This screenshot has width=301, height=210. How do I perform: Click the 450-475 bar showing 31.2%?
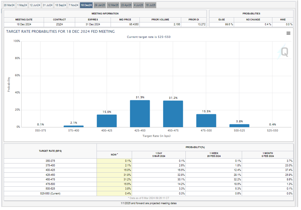point(173,114)
